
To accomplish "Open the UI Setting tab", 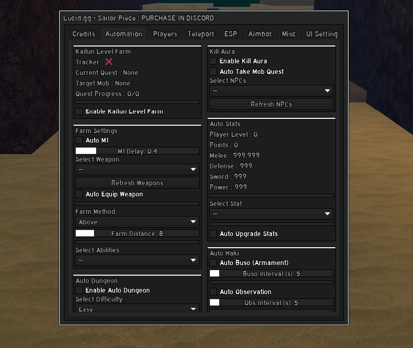I will click(x=322, y=34).
